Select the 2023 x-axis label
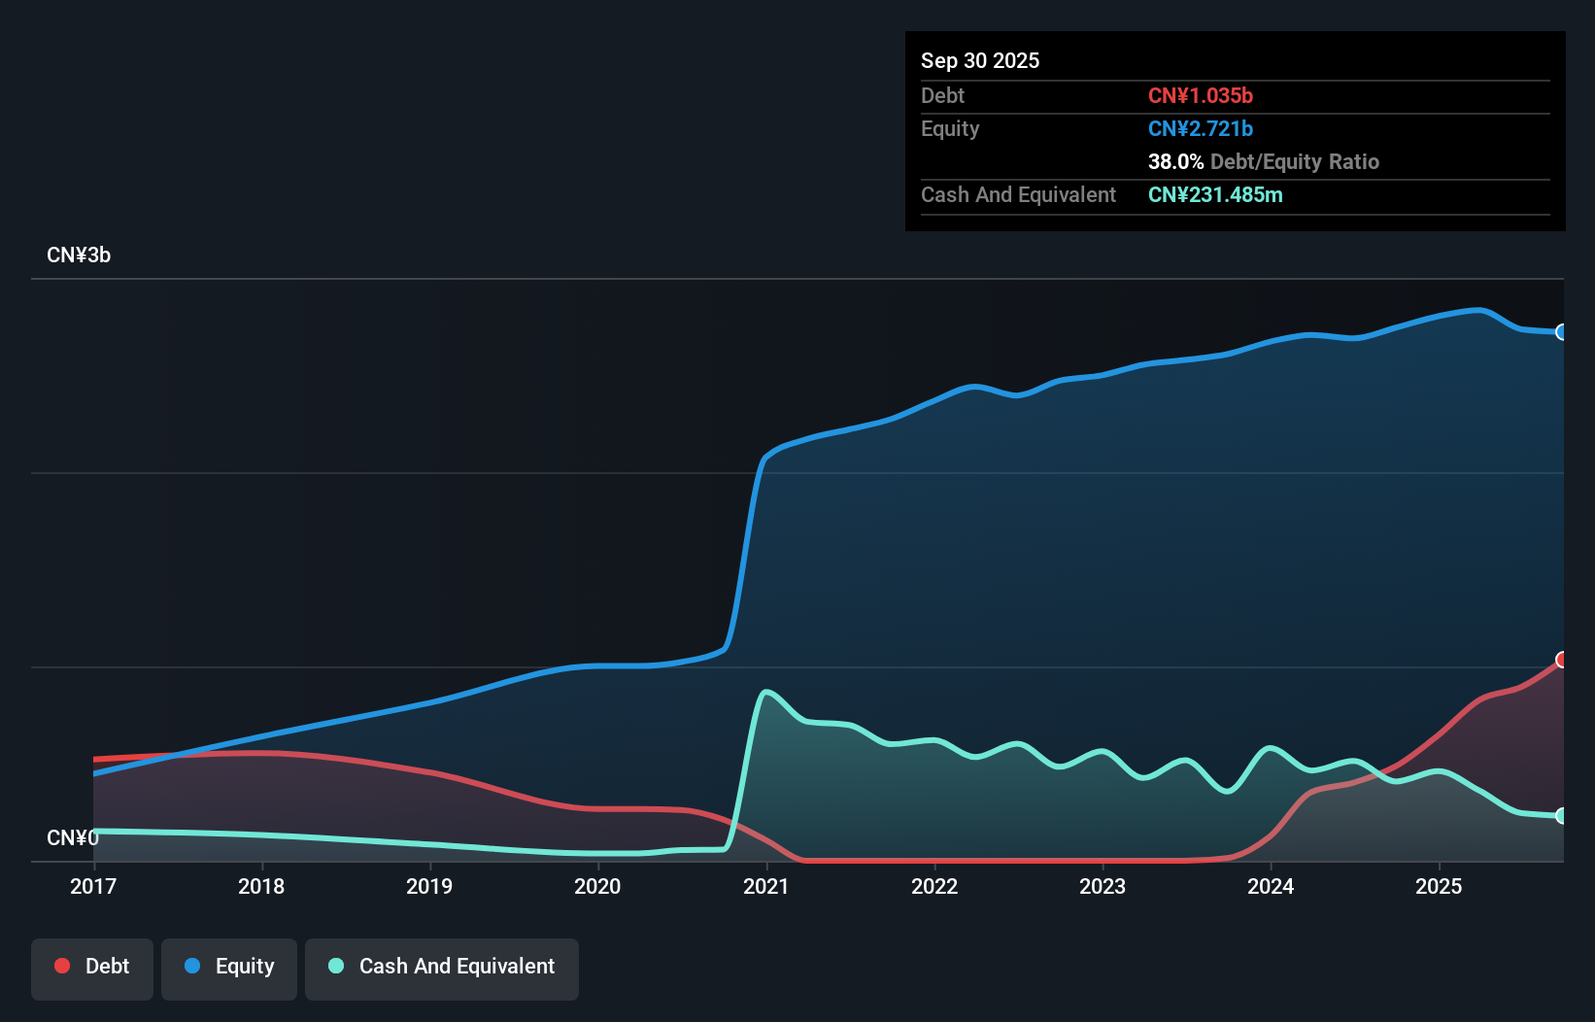The height and width of the screenshot is (1022, 1595). 1103,886
